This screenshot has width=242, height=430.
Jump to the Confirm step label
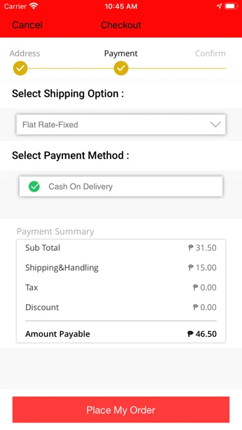pyautogui.click(x=211, y=53)
